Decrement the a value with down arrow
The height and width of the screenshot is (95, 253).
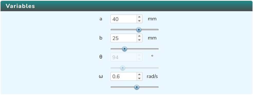tap(139, 21)
